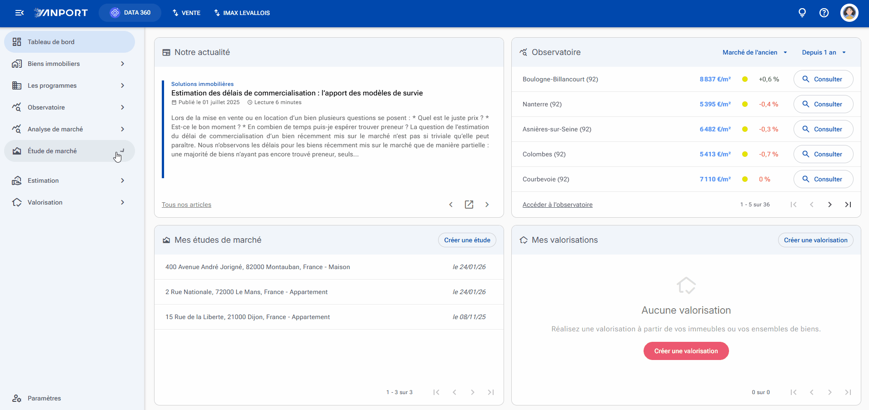Open the 2 Rue Nationale Le Mans study
The width and height of the screenshot is (869, 410).
click(329, 292)
